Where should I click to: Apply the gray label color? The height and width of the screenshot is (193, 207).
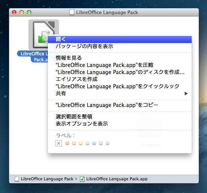pyautogui.click(x=108, y=143)
